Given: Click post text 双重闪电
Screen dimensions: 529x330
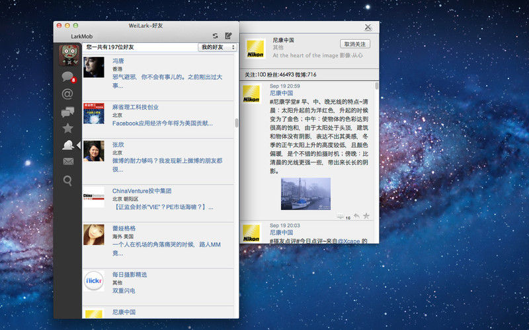Looking at the screenshot, I should tap(124, 290).
